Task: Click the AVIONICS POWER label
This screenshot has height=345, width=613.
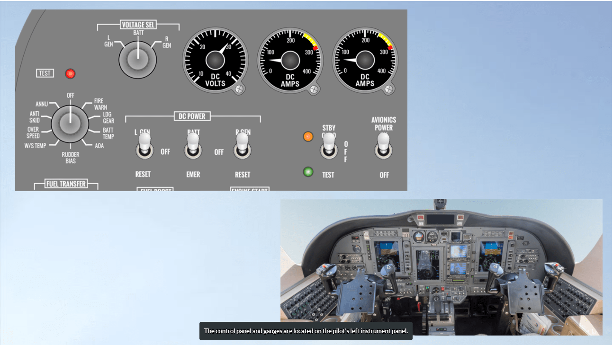Action: click(384, 124)
